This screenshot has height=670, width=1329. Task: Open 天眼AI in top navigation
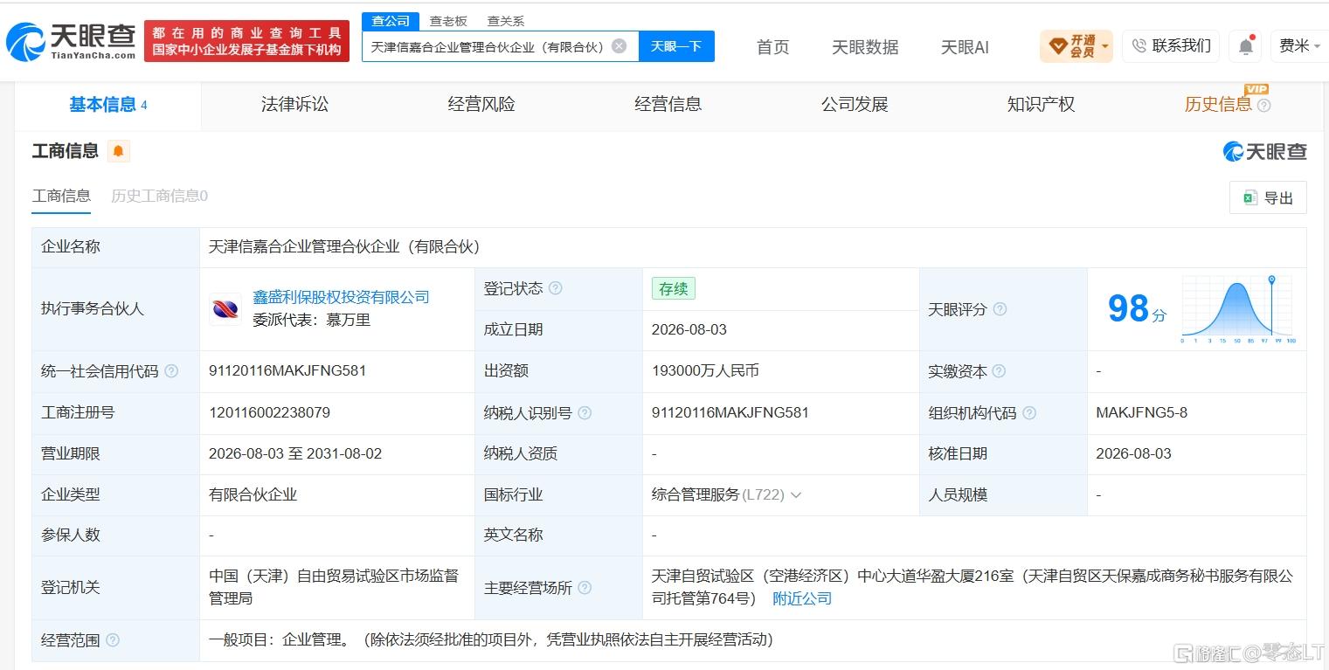tap(965, 47)
